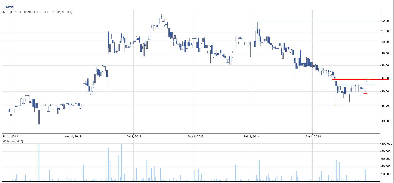This screenshot has height=183, width=394.
Task: Click the Apr 1, 2014 date label
Action: click(313, 136)
